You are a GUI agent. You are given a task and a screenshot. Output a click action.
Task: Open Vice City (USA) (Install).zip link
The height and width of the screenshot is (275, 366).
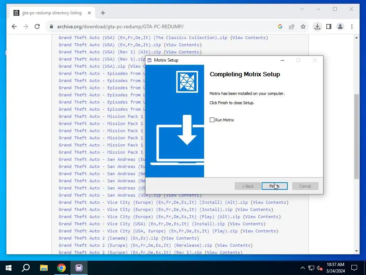point(142,224)
